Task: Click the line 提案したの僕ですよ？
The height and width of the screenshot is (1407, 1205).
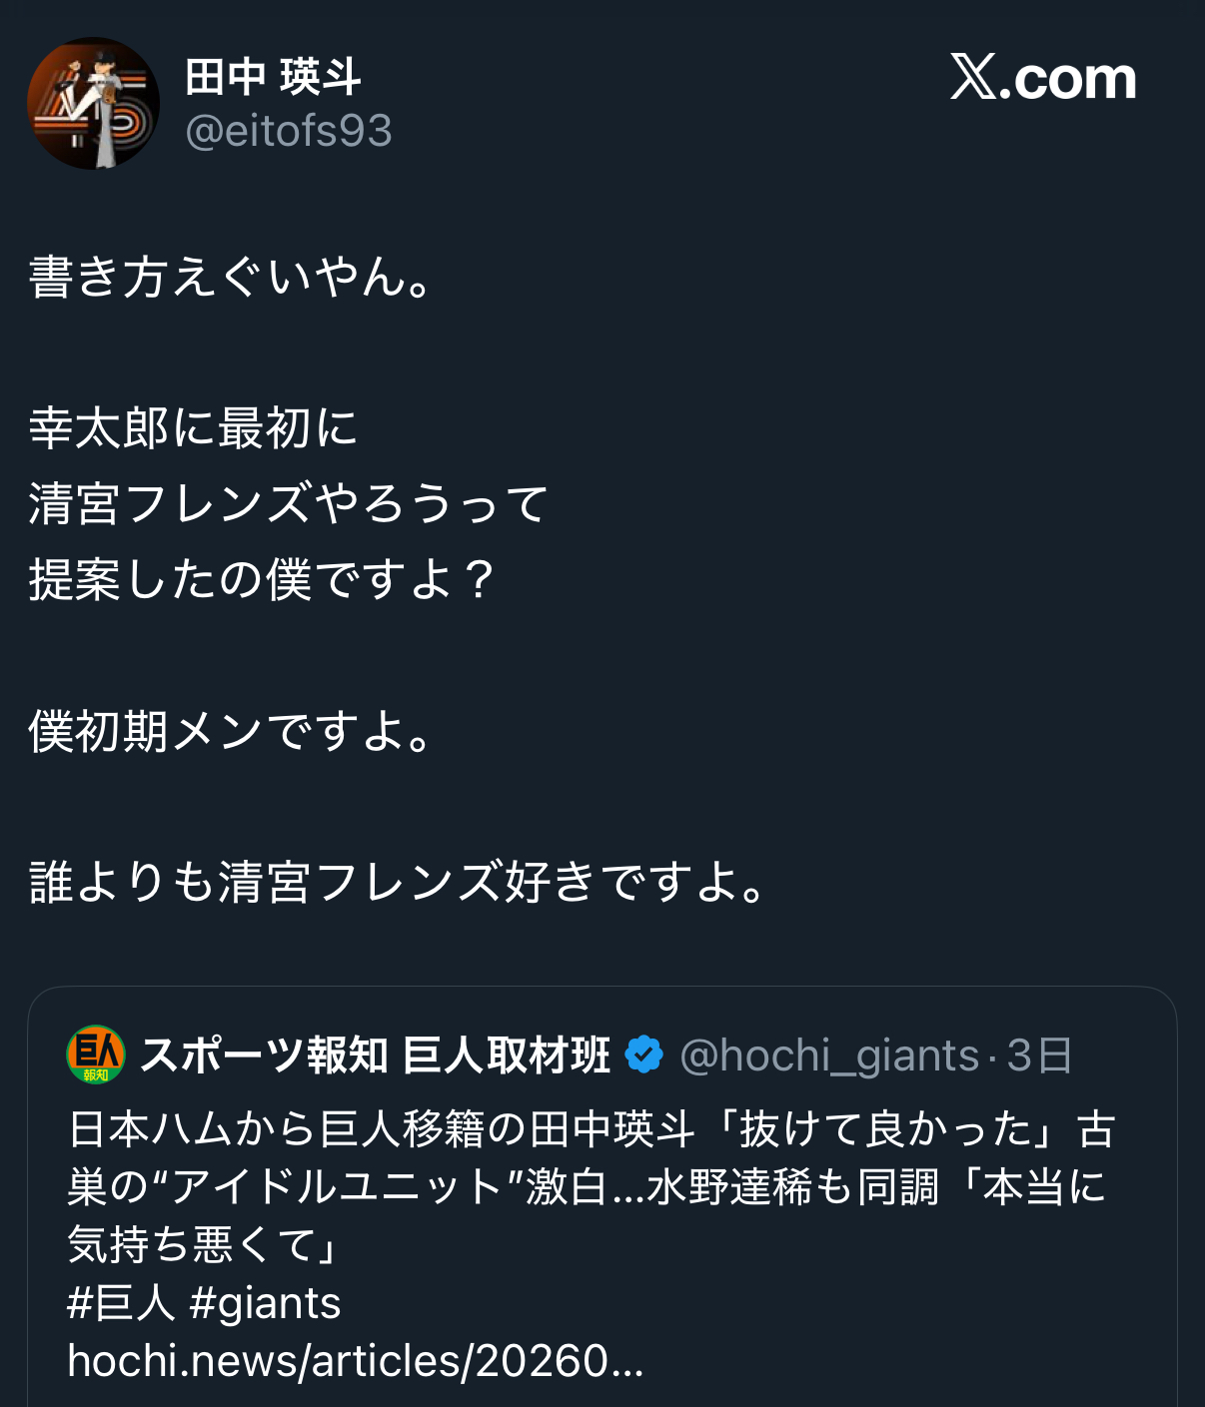Action: pos(262,579)
